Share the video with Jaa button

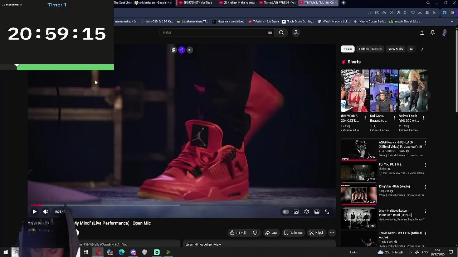(x=271, y=233)
